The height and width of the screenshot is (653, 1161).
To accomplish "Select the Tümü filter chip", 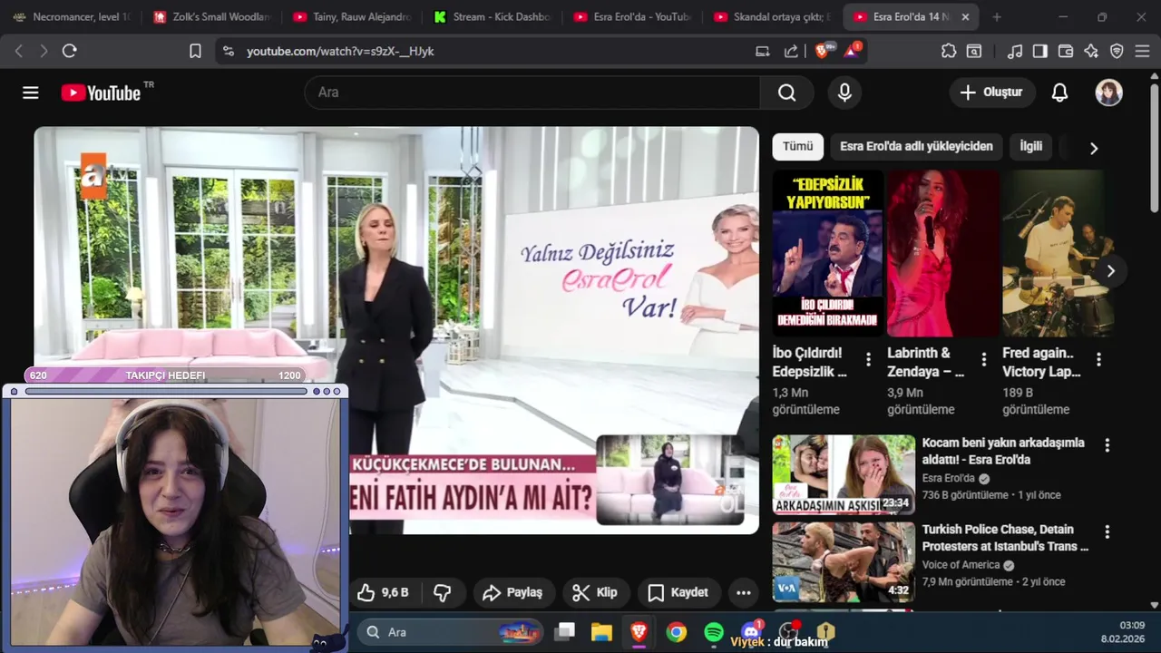I will (798, 146).
